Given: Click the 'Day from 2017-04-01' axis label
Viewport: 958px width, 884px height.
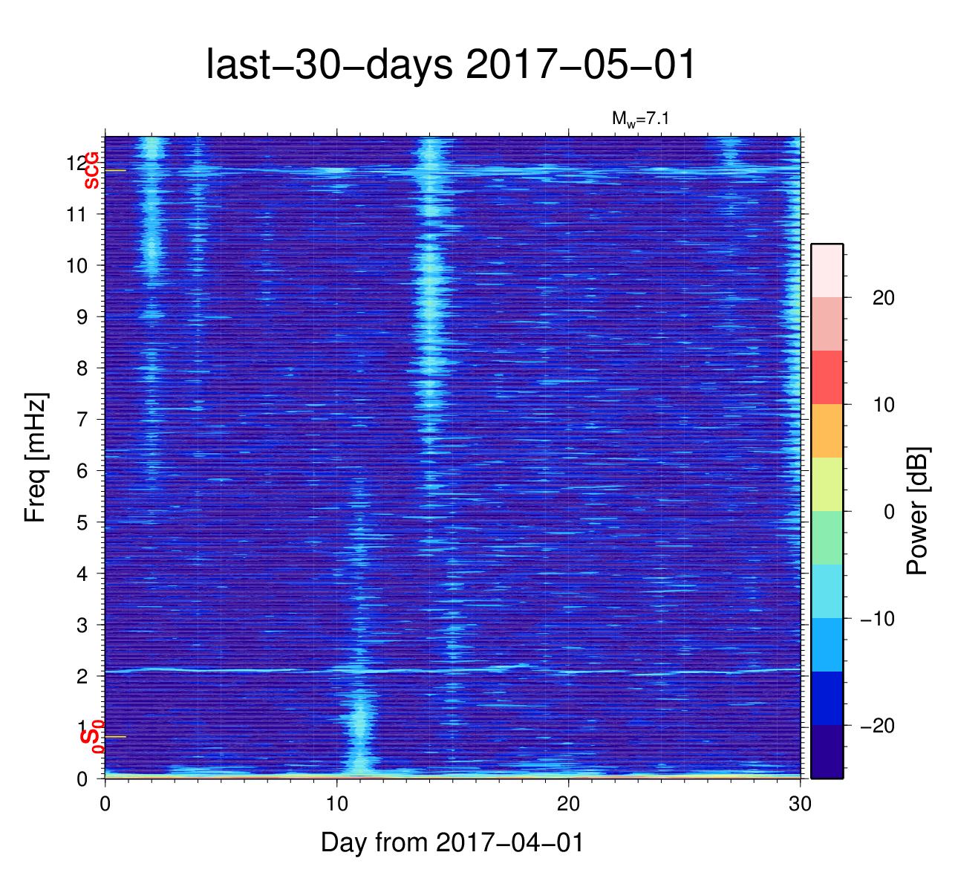Looking at the screenshot, I should click(x=452, y=842).
